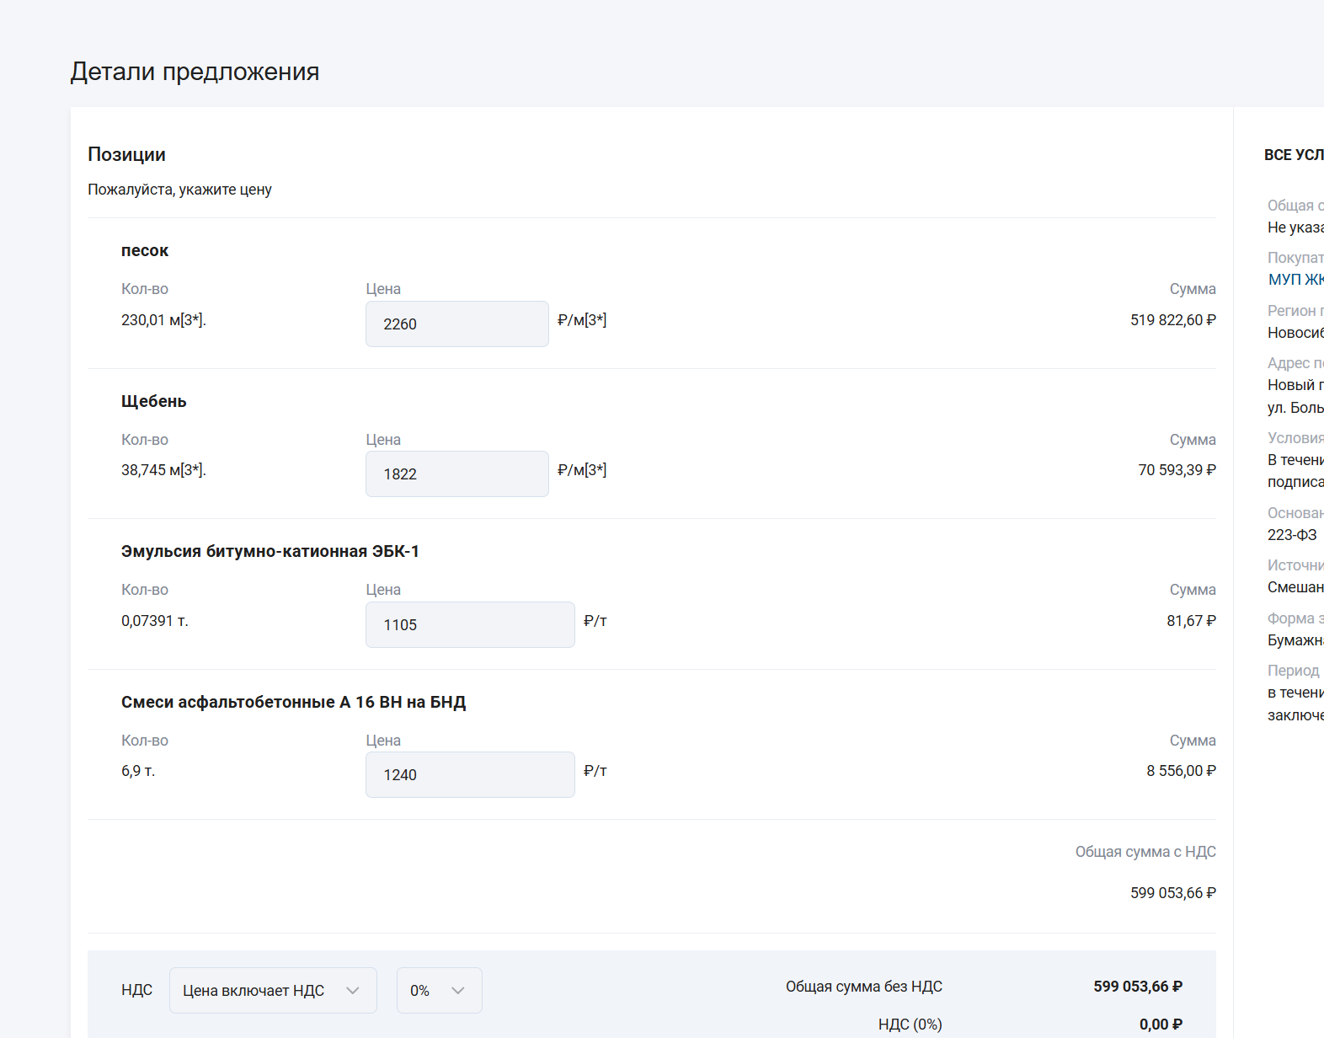Select the 'Пожалуйста, укажите цену' hint
This screenshot has width=1324, height=1038.
pyautogui.click(x=179, y=190)
